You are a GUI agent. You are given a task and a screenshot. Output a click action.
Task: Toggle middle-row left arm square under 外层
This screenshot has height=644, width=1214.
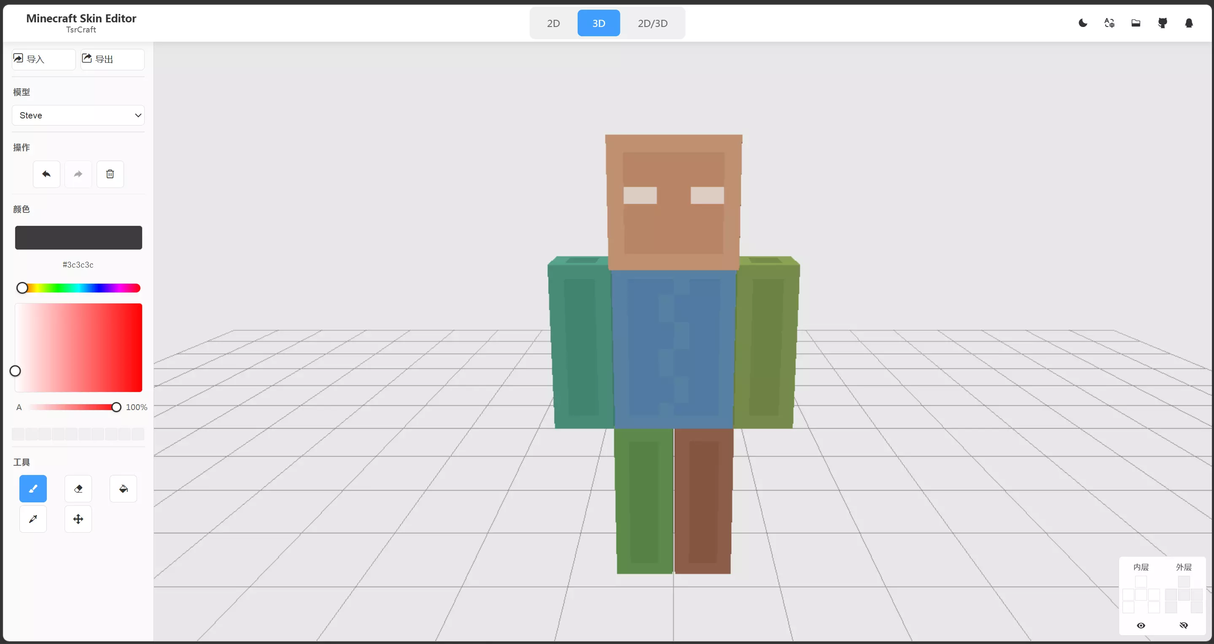1171,595
